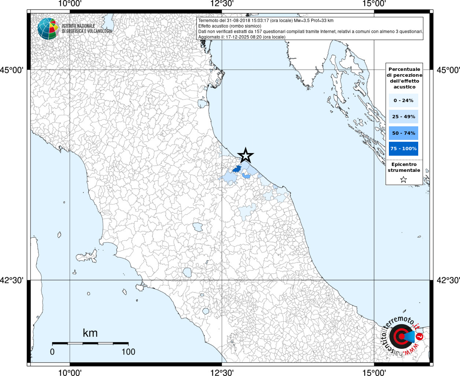Select the 75 - 100% legend swatch
Image resolution: width=460 pixels, height=376 pixels.
click(x=404, y=149)
